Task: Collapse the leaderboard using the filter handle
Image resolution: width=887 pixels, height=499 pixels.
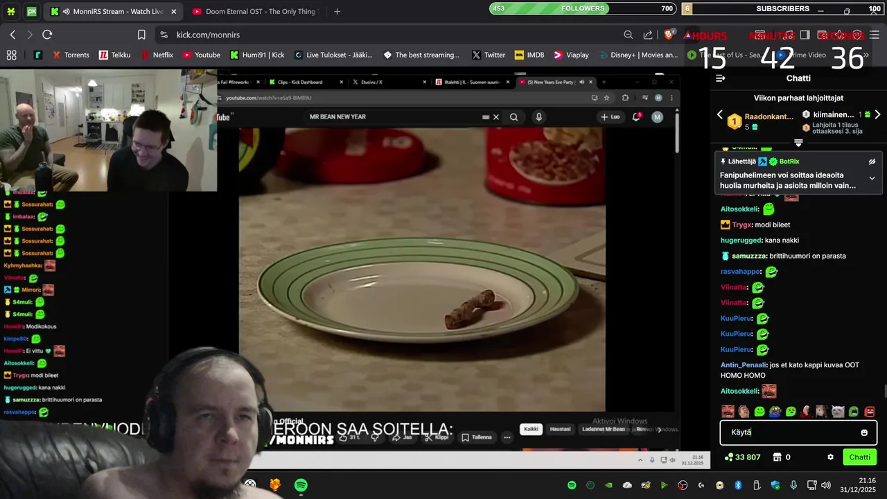Action: pyautogui.click(x=798, y=143)
